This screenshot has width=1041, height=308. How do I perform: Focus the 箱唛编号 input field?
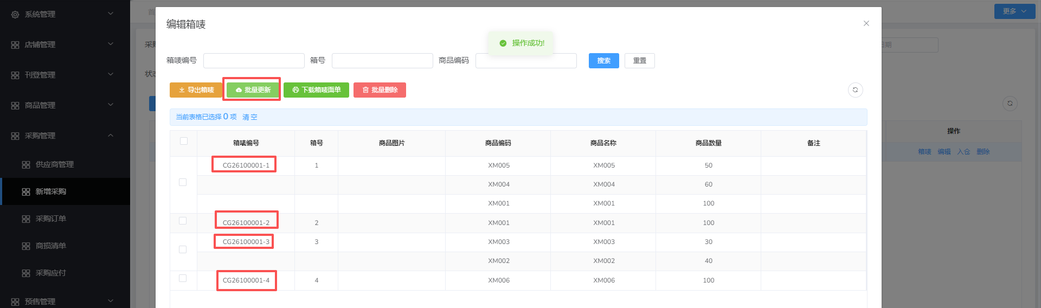tap(254, 61)
